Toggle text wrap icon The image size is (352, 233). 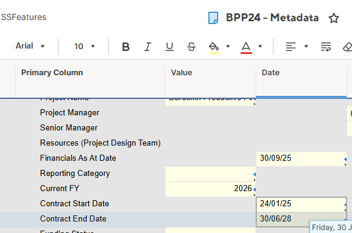point(326,47)
